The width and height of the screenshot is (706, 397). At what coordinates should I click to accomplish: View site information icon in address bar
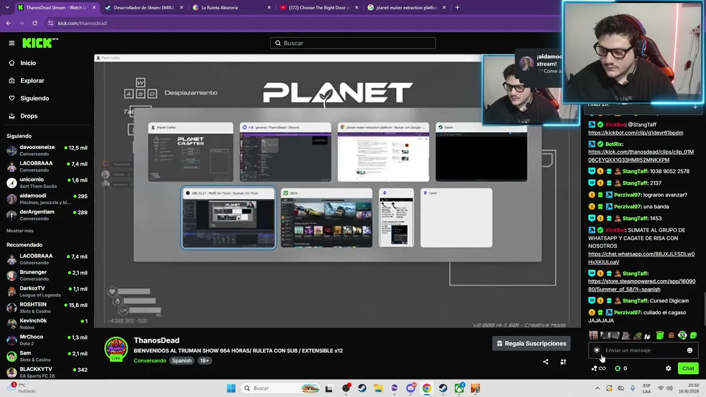(x=51, y=23)
